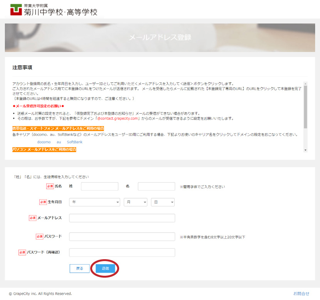Screen dimensions: 320x300
Task: Open the au carrier settings link
Action: 59,142
